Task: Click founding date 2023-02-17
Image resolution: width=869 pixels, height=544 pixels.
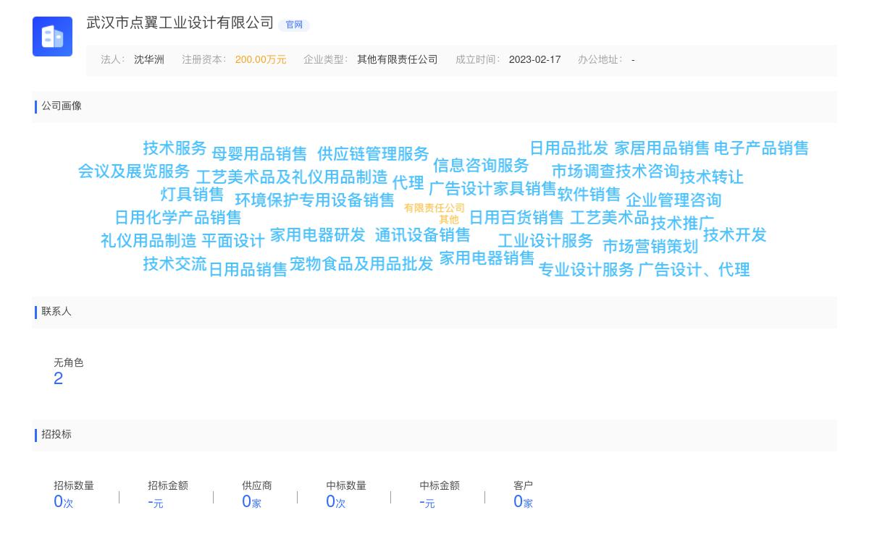Action: [534, 60]
